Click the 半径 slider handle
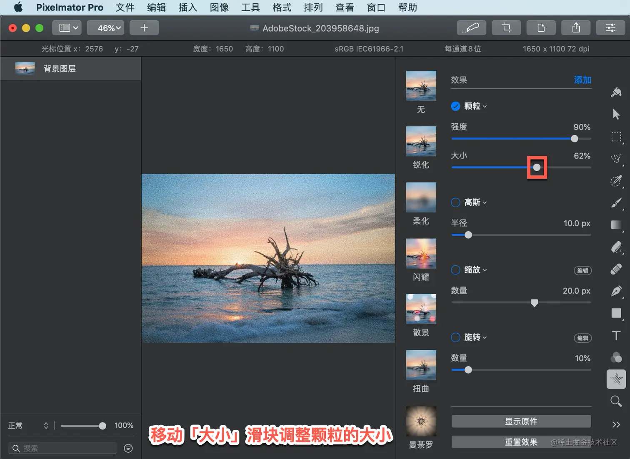Screen dimensions: 630x459 point(468,235)
